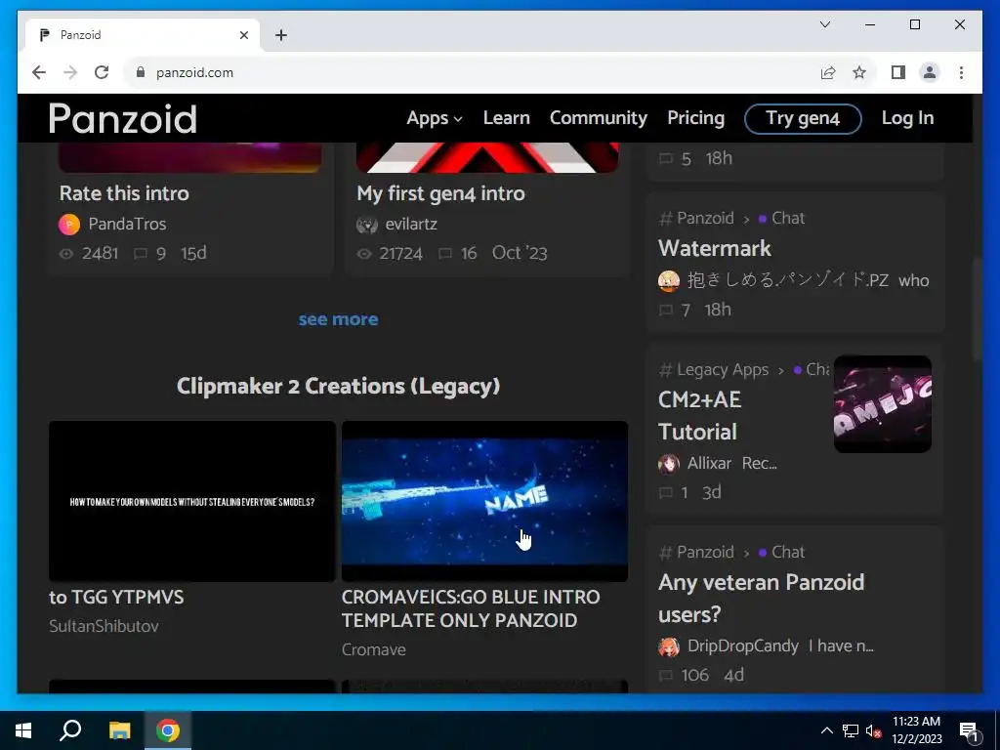The width and height of the screenshot is (1000, 750).
Task: Click Chat tag above Watermark
Action: point(782,218)
